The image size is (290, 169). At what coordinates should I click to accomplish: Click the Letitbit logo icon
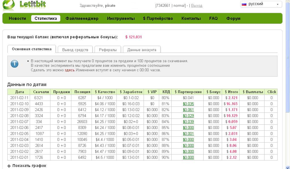point(8,5)
